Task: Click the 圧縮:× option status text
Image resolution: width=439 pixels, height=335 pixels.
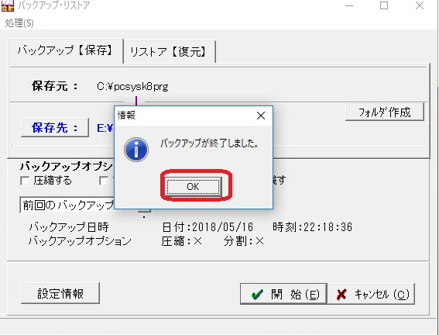Action: point(182,241)
